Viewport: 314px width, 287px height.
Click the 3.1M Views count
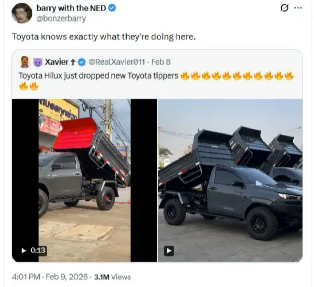coord(112,277)
